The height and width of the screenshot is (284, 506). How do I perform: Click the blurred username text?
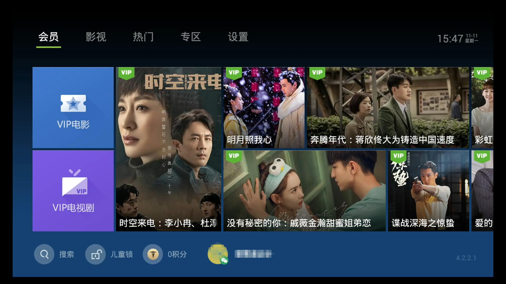point(254,254)
